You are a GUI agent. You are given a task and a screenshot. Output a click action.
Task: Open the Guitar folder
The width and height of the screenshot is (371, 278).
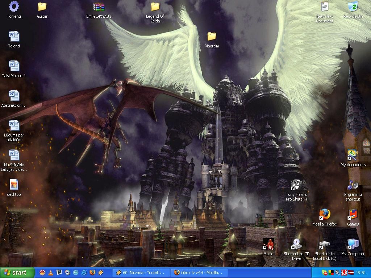point(42,9)
